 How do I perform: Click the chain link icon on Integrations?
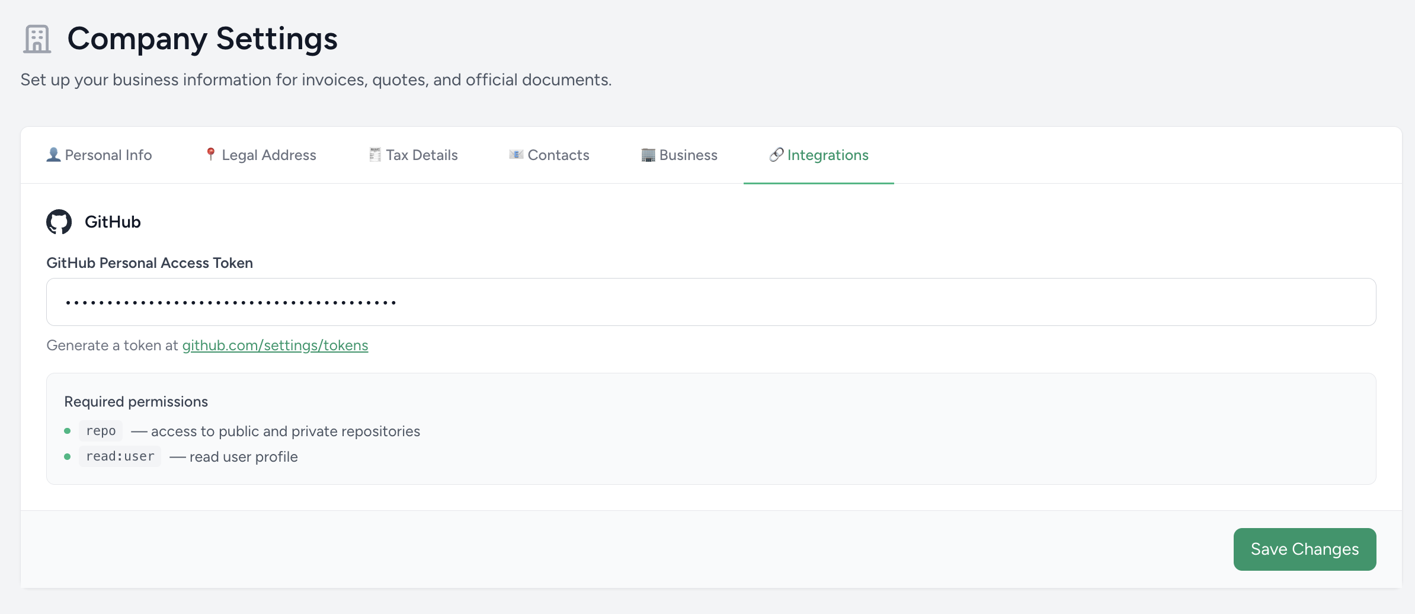pos(776,155)
